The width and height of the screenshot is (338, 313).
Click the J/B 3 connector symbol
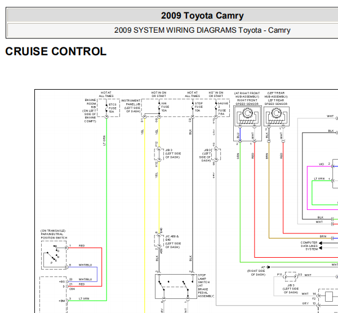pyautogui.click(x=290, y=276)
